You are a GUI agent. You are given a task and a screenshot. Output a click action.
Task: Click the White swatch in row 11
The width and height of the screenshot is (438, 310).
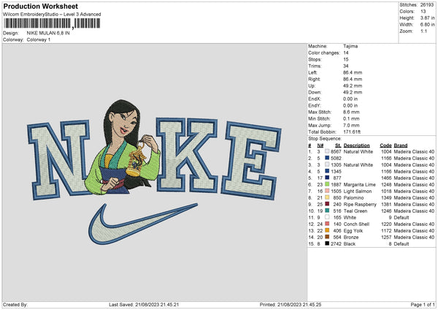click(327, 217)
